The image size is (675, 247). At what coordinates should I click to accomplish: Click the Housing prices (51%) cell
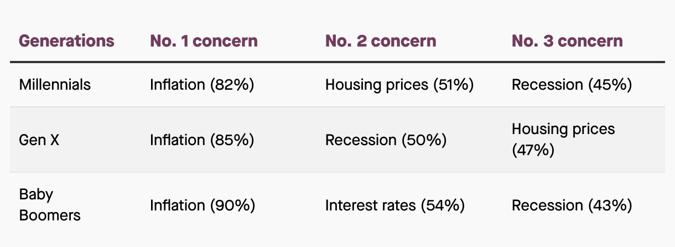(x=399, y=85)
